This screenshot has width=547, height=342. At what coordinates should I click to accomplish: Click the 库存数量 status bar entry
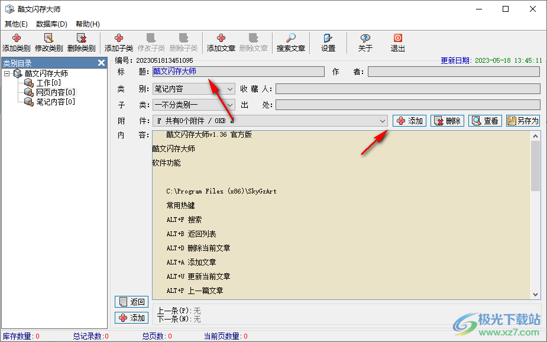21,336
